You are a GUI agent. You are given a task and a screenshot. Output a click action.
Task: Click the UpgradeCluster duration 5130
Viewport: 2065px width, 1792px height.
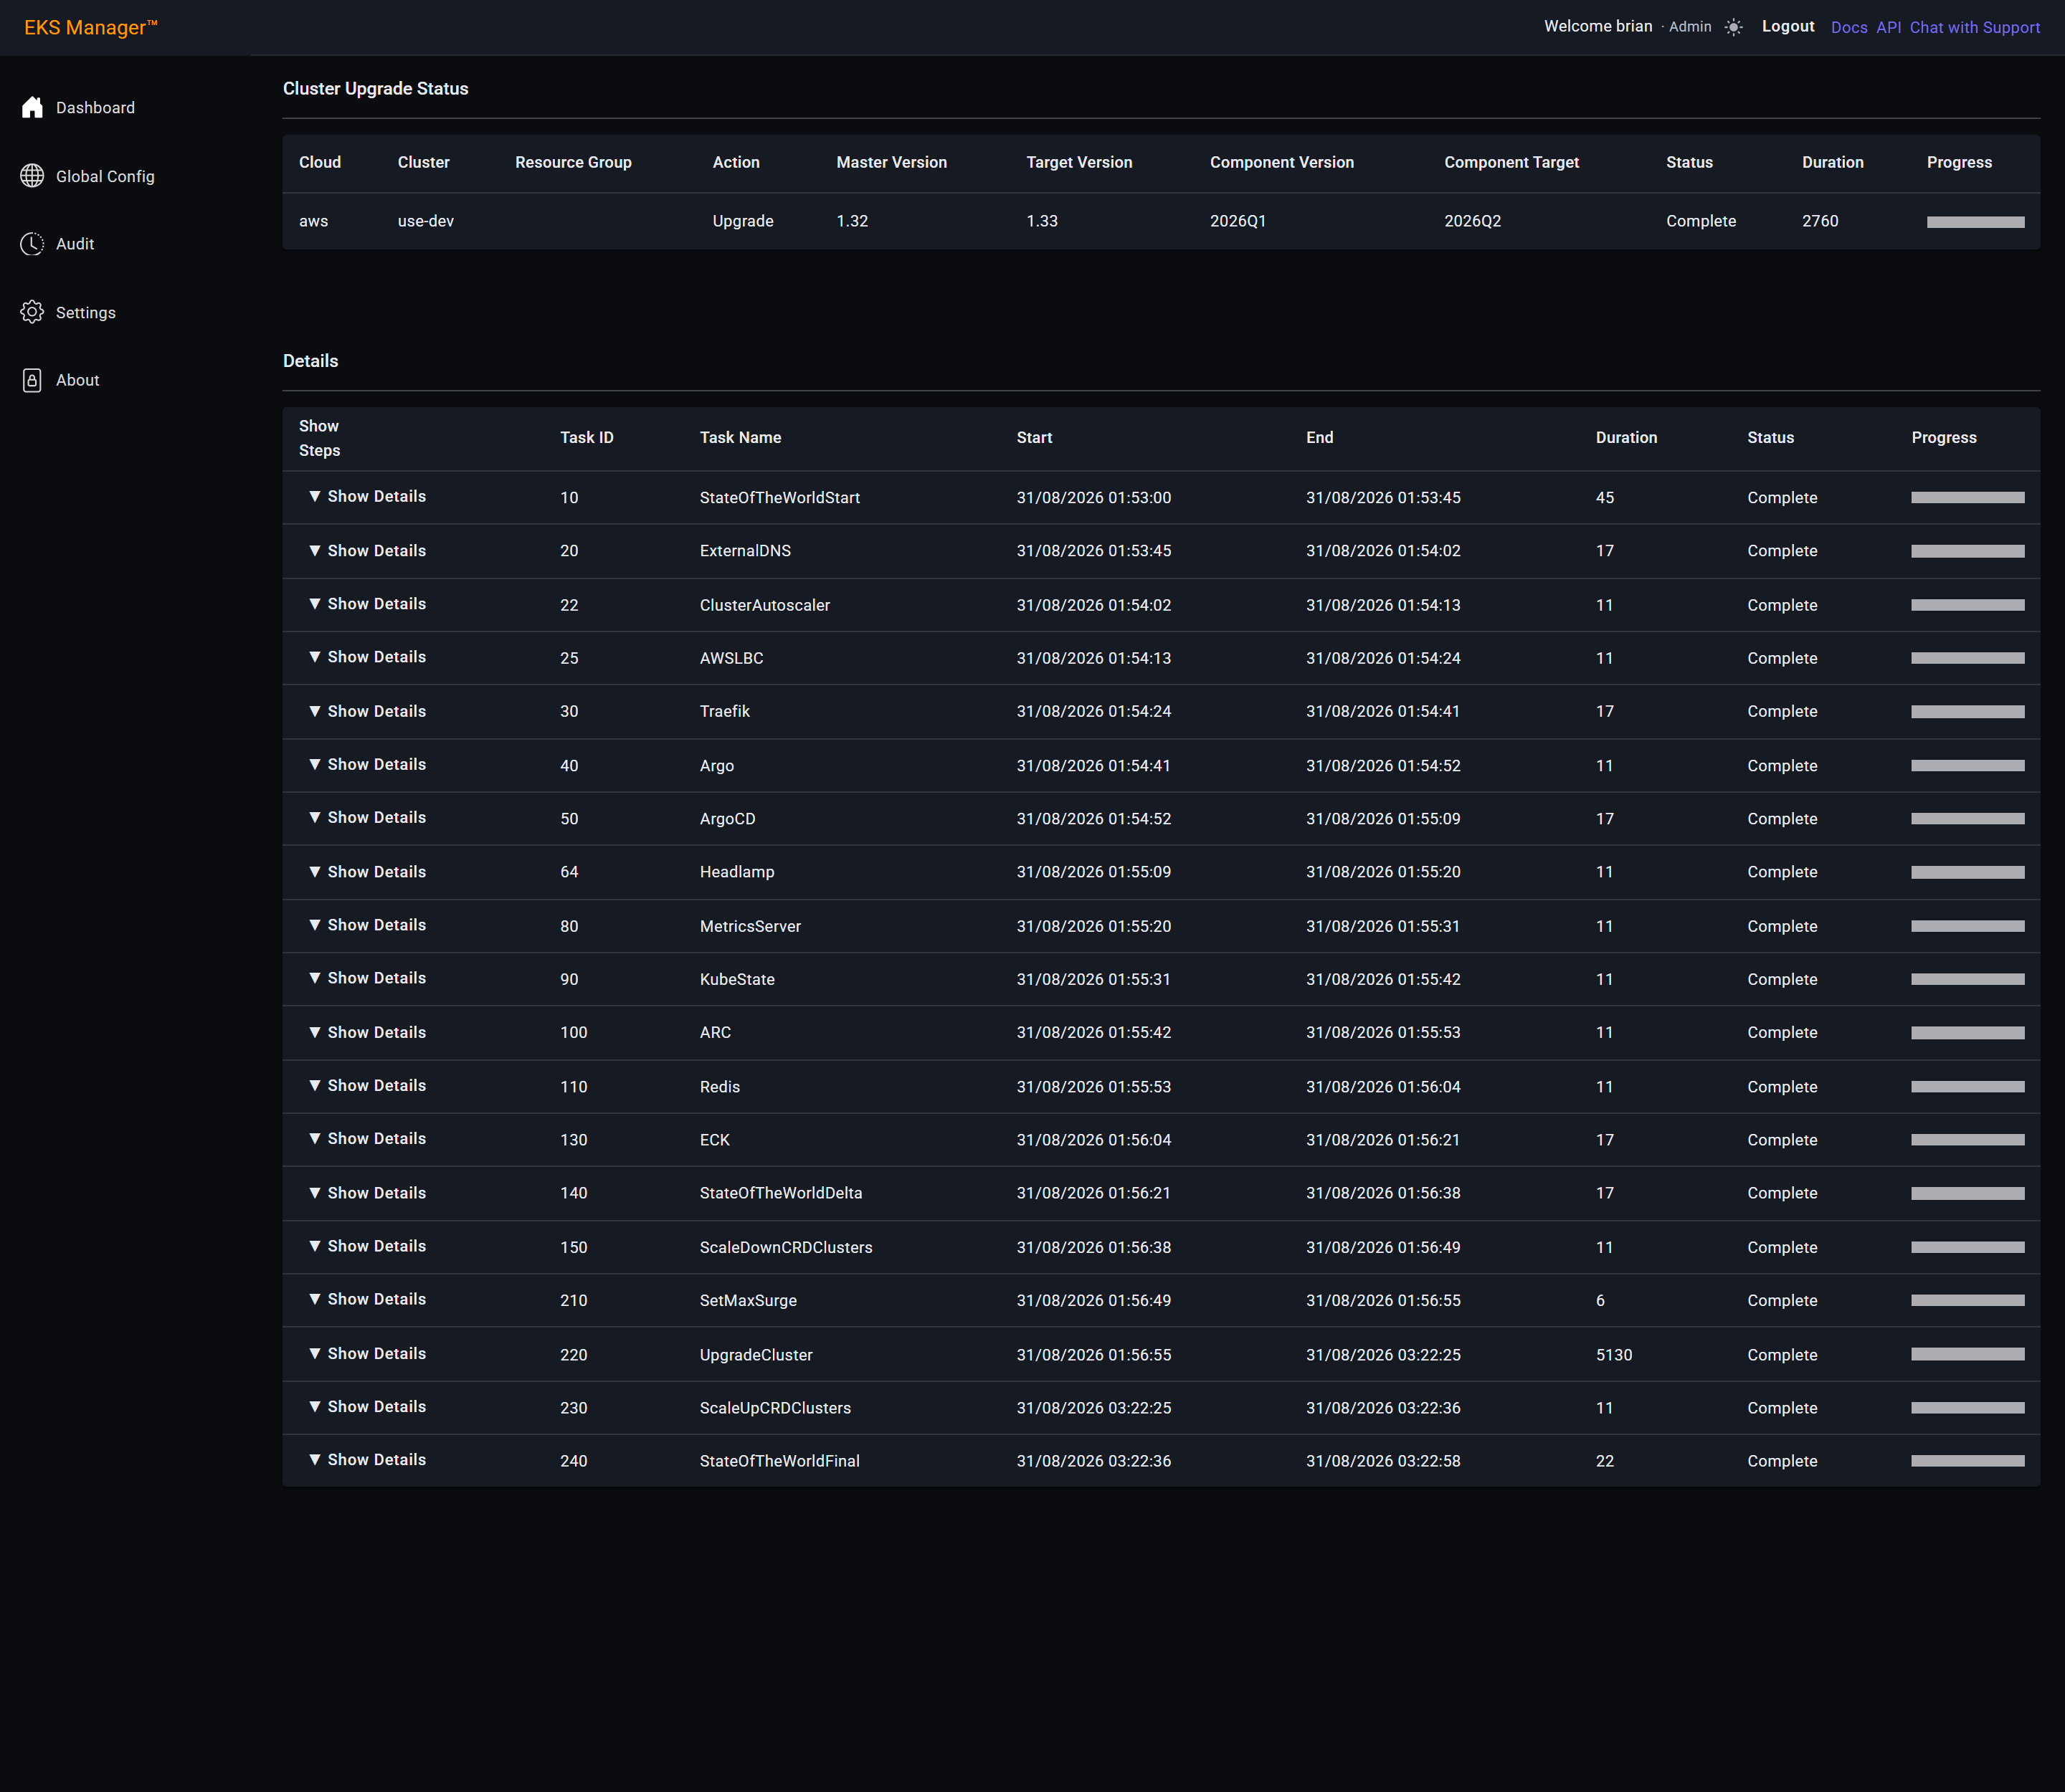[1614, 1355]
